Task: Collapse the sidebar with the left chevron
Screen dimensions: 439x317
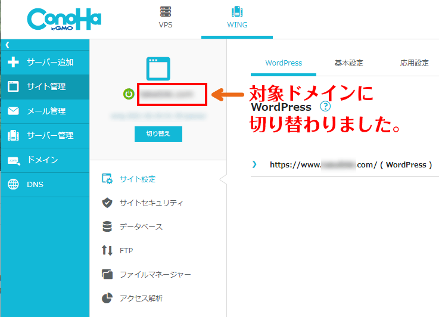Action: pos(8,45)
